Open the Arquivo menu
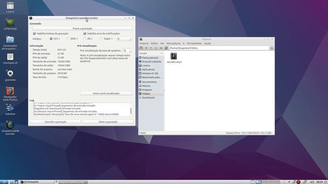The image size is (328, 184). coord(144,43)
